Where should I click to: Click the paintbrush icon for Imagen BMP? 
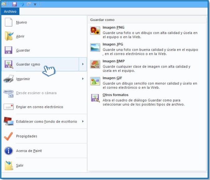pyautogui.click(x=95, y=64)
